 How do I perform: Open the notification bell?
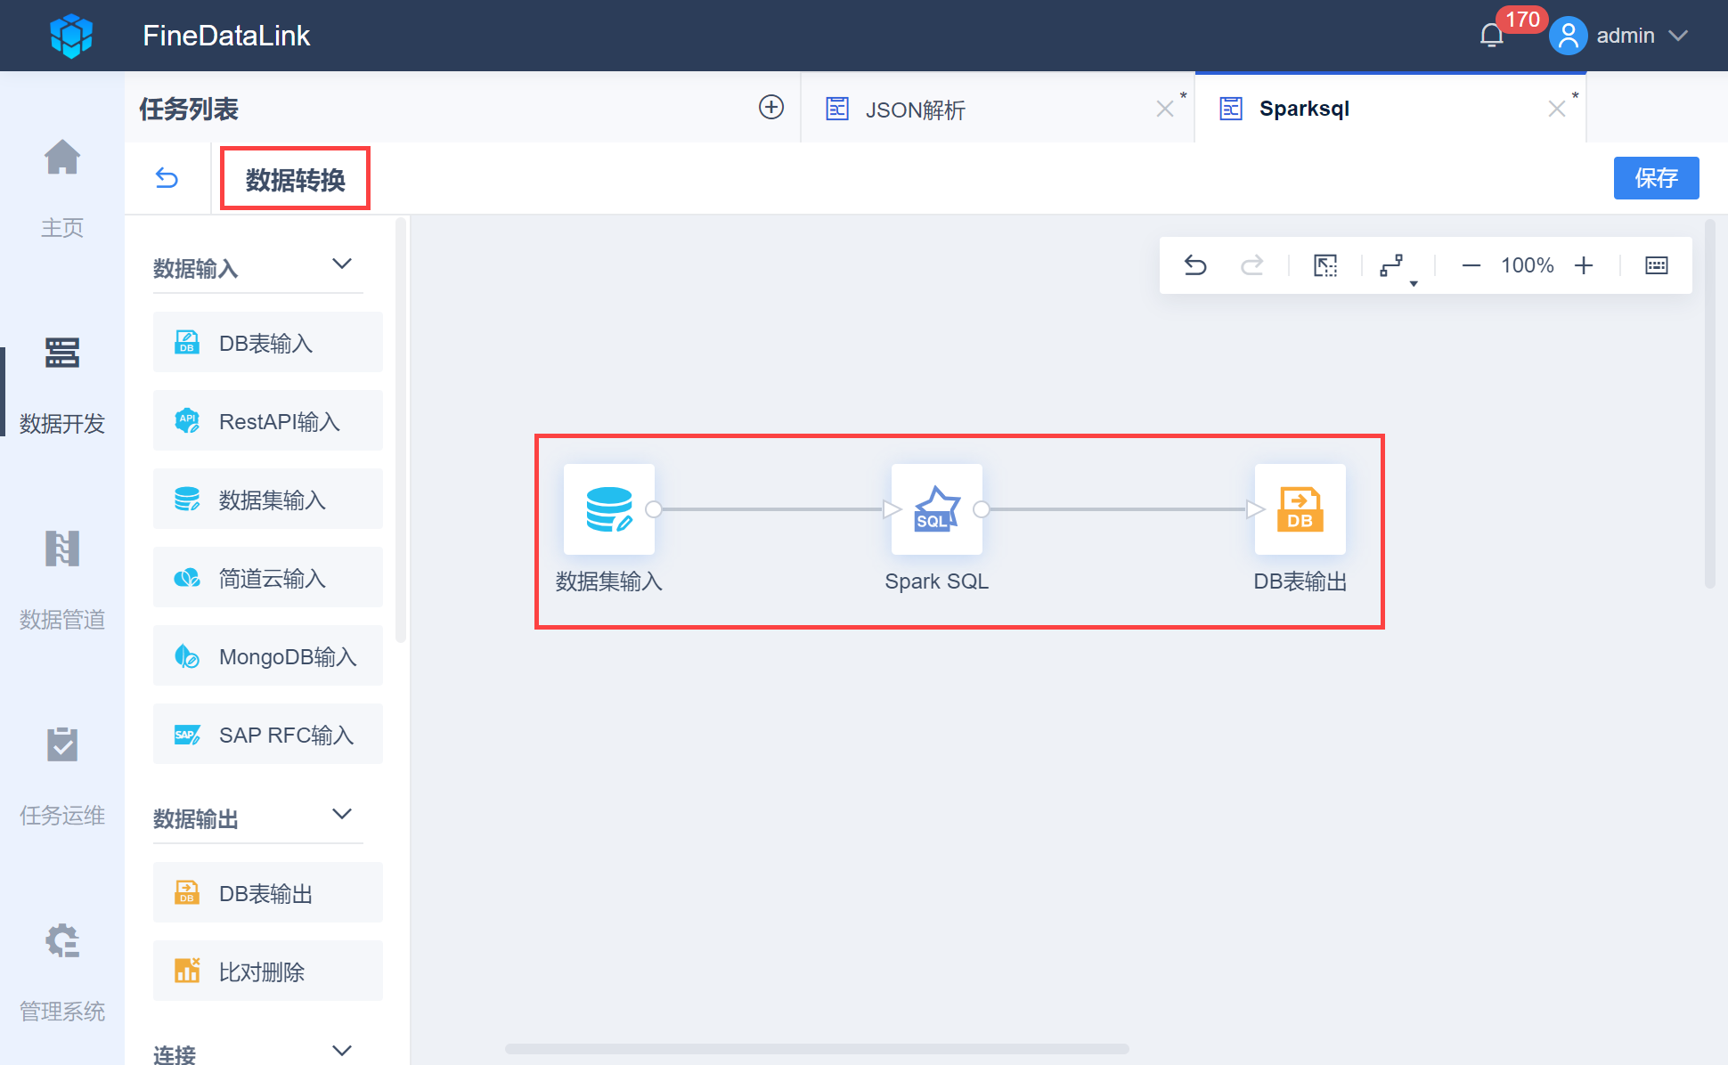pos(1492,36)
